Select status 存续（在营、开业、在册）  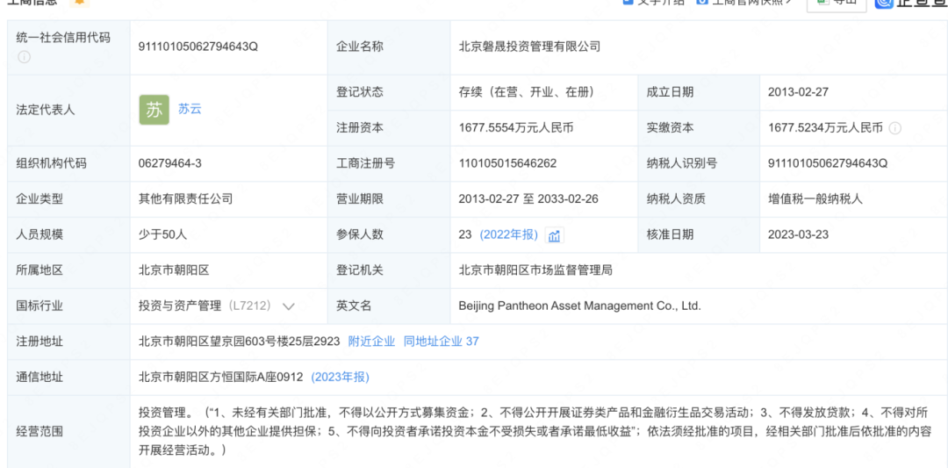tap(528, 92)
